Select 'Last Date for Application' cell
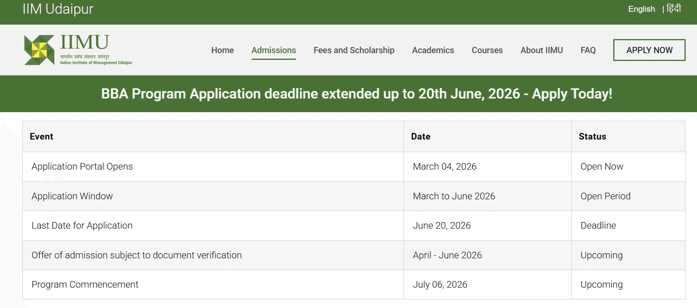This screenshot has width=697, height=308. [x=213, y=226]
